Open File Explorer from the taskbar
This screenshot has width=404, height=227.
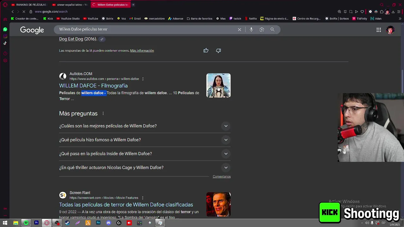coord(15,223)
